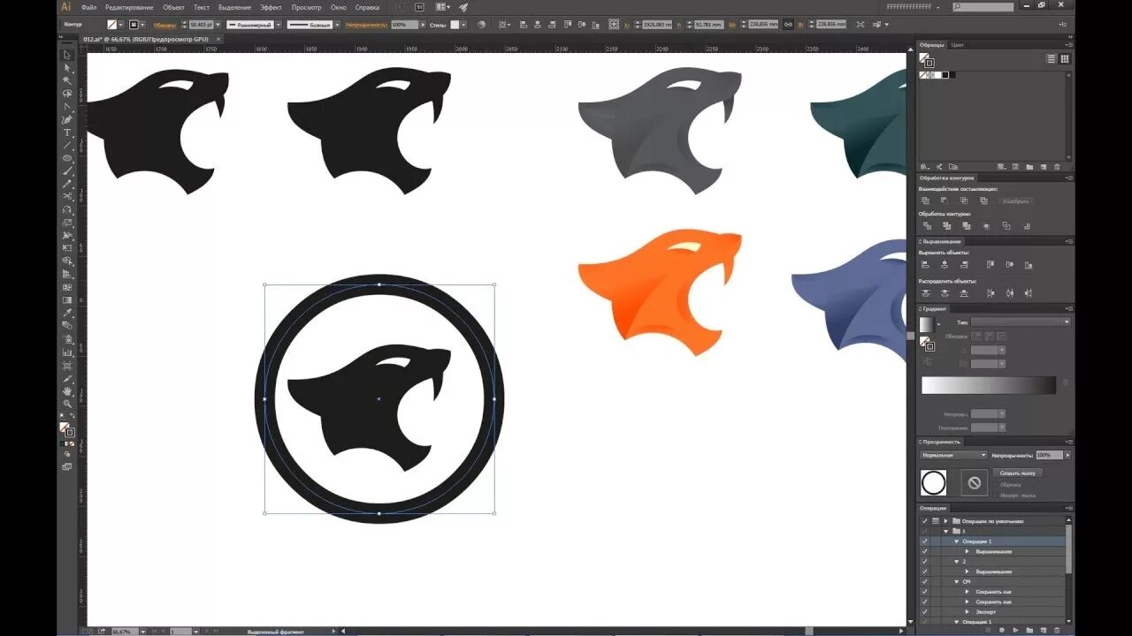1132x636 pixels.
Task: Click the Unite shape mode icon in Pathfinder
Action: pos(925,201)
